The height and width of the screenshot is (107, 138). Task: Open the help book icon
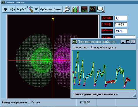pyautogui.click(x=101, y=9)
